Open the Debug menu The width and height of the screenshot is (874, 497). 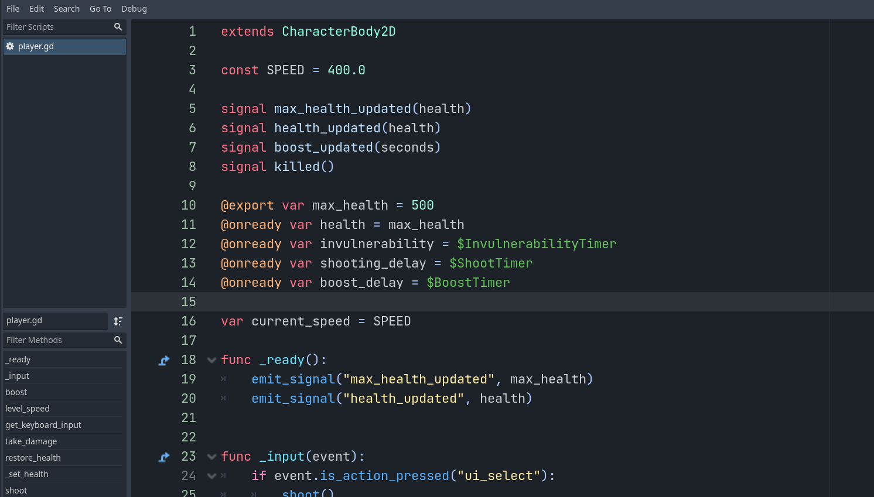[x=134, y=9]
